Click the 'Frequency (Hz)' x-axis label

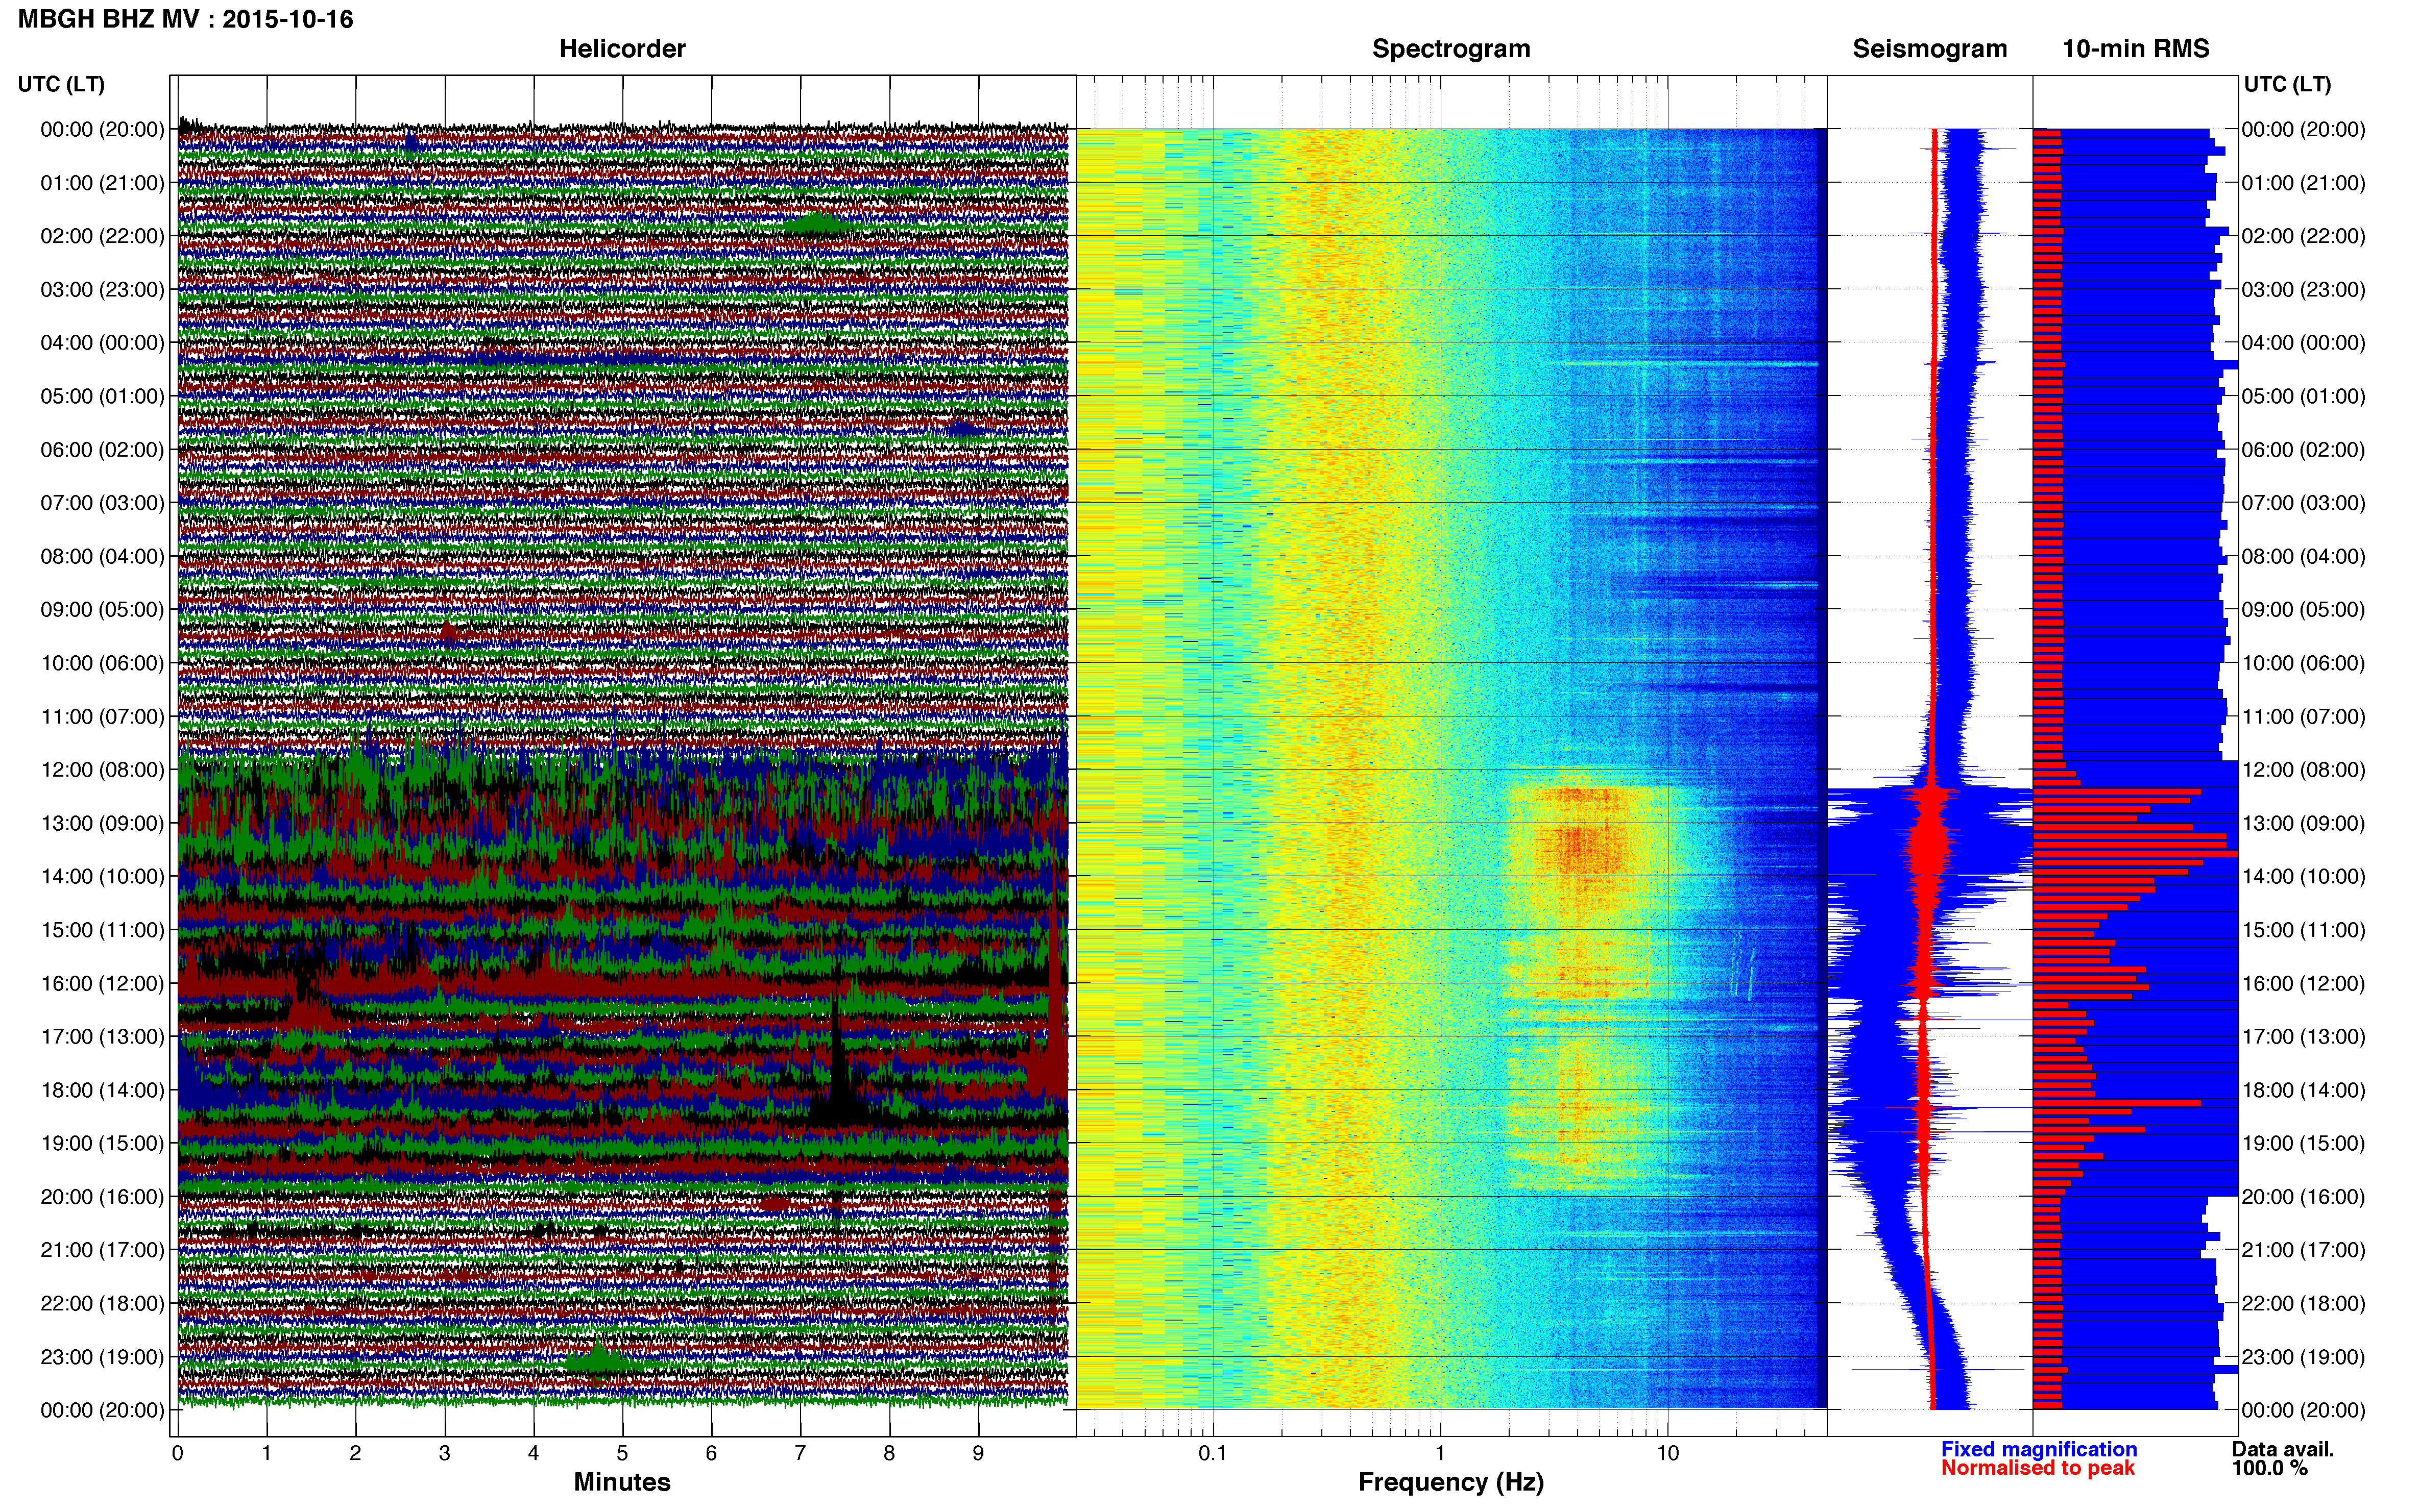[x=1450, y=1482]
